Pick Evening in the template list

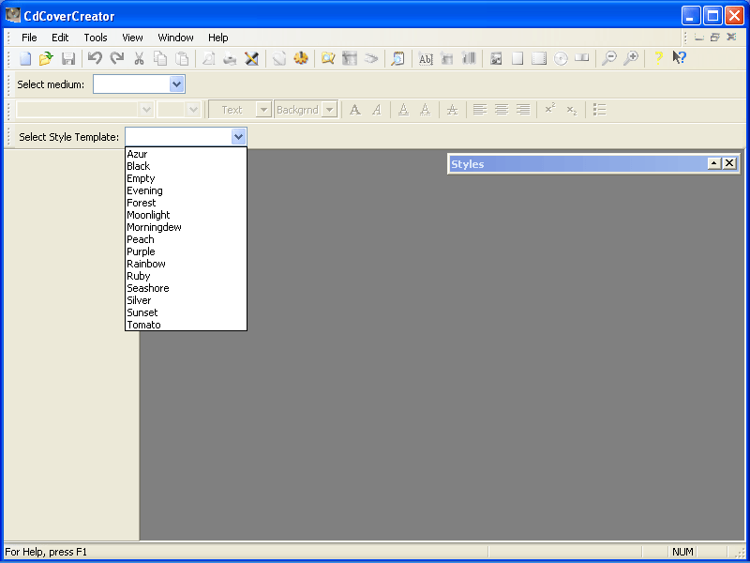pyautogui.click(x=186, y=190)
